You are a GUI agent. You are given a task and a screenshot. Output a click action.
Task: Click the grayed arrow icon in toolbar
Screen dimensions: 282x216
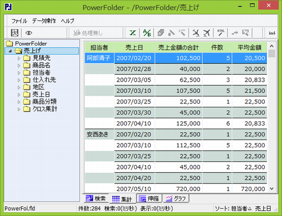[x=235, y=33]
